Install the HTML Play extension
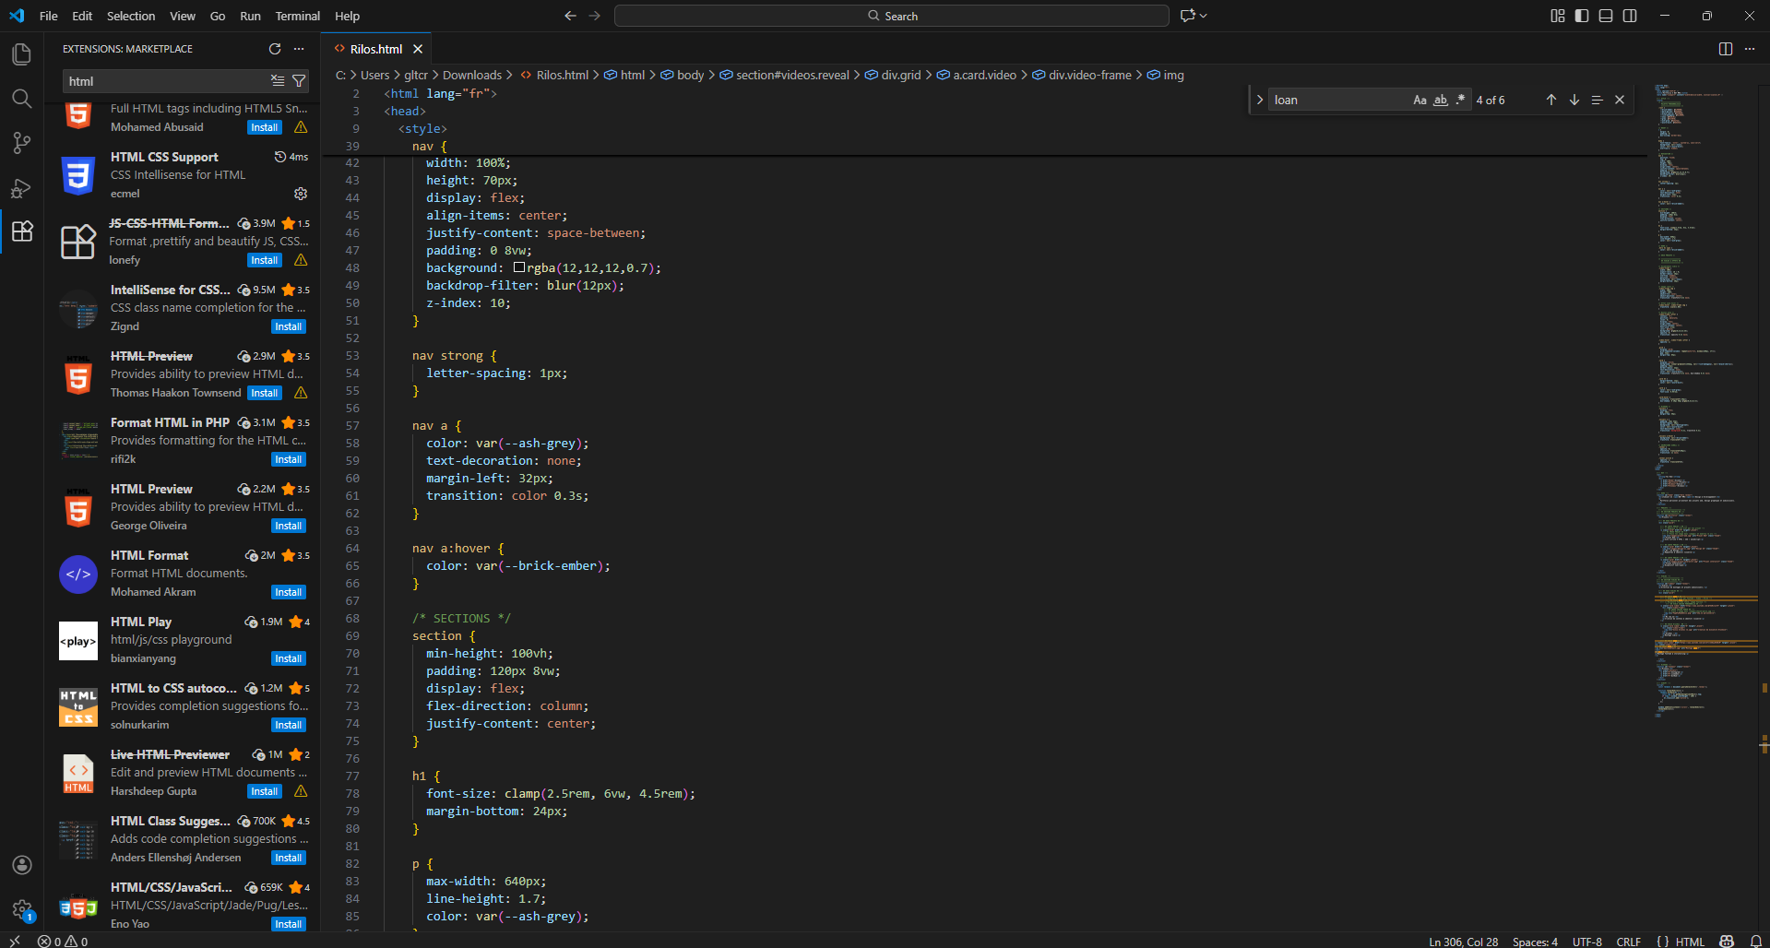This screenshot has width=1770, height=948. point(288,658)
